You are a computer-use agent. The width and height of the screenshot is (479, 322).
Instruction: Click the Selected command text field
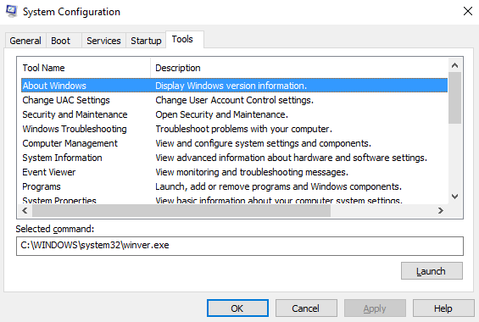pyautogui.click(x=240, y=246)
